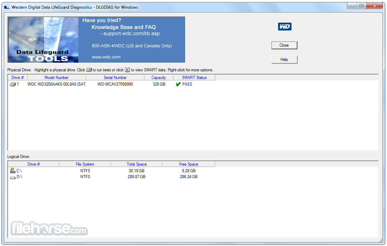Click the 320 GB capacity value
The width and height of the screenshot is (387, 246).
[159, 84]
